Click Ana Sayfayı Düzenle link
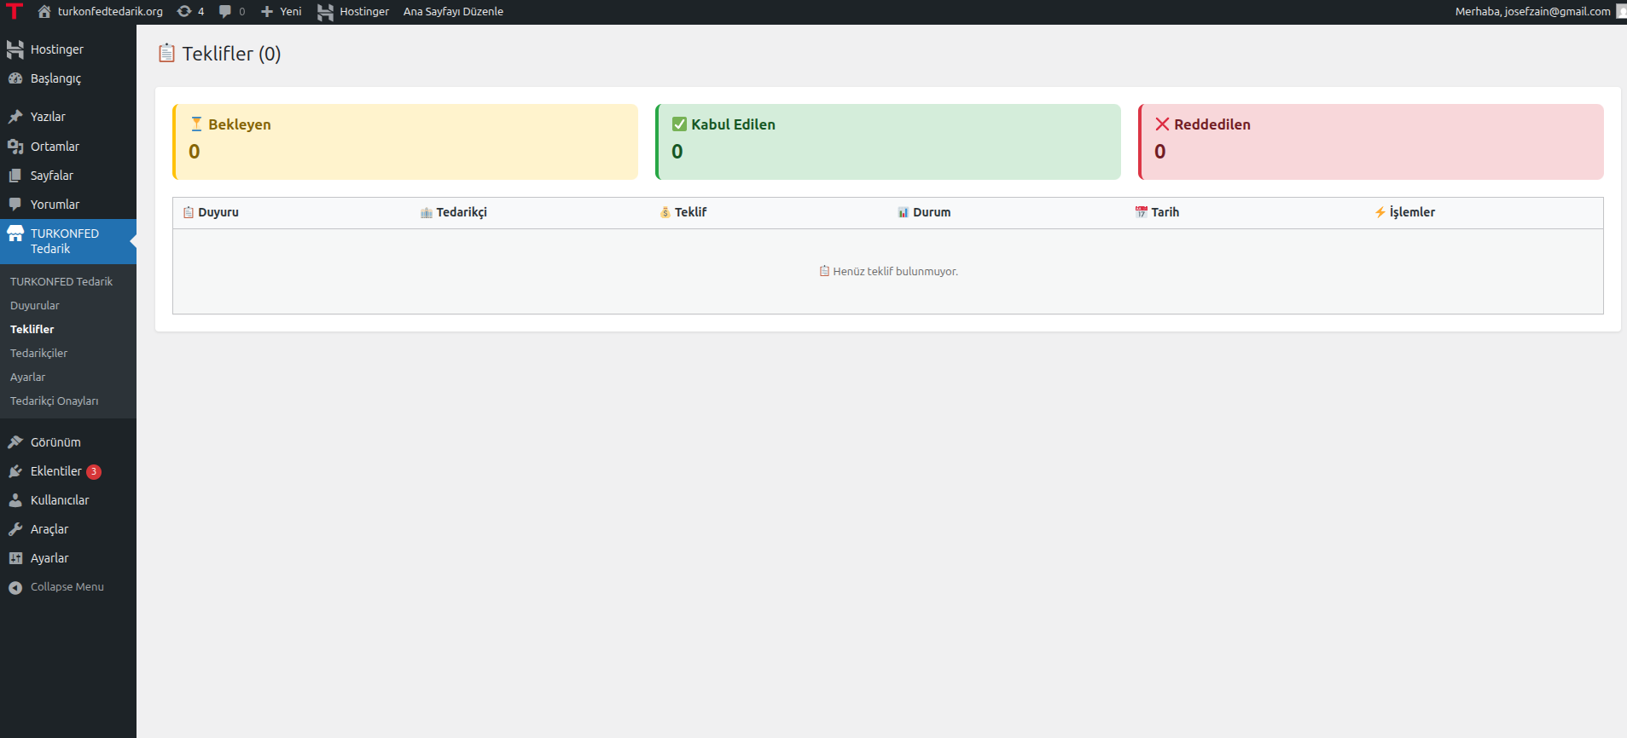1627x738 pixels. (453, 11)
